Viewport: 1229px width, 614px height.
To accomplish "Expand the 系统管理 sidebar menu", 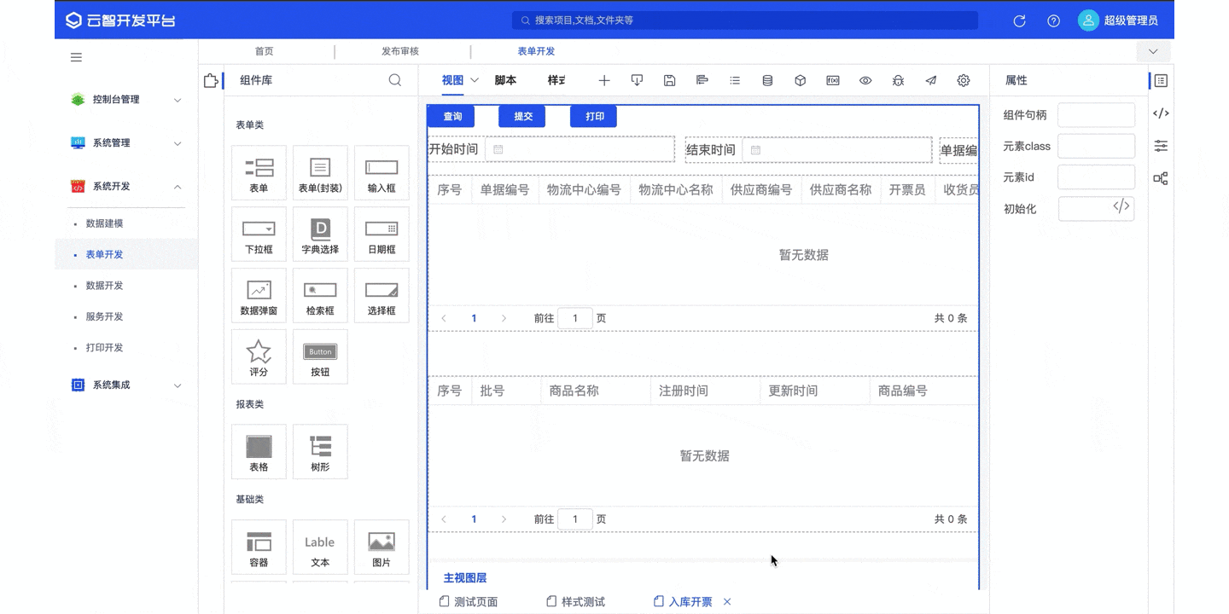I will point(126,143).
